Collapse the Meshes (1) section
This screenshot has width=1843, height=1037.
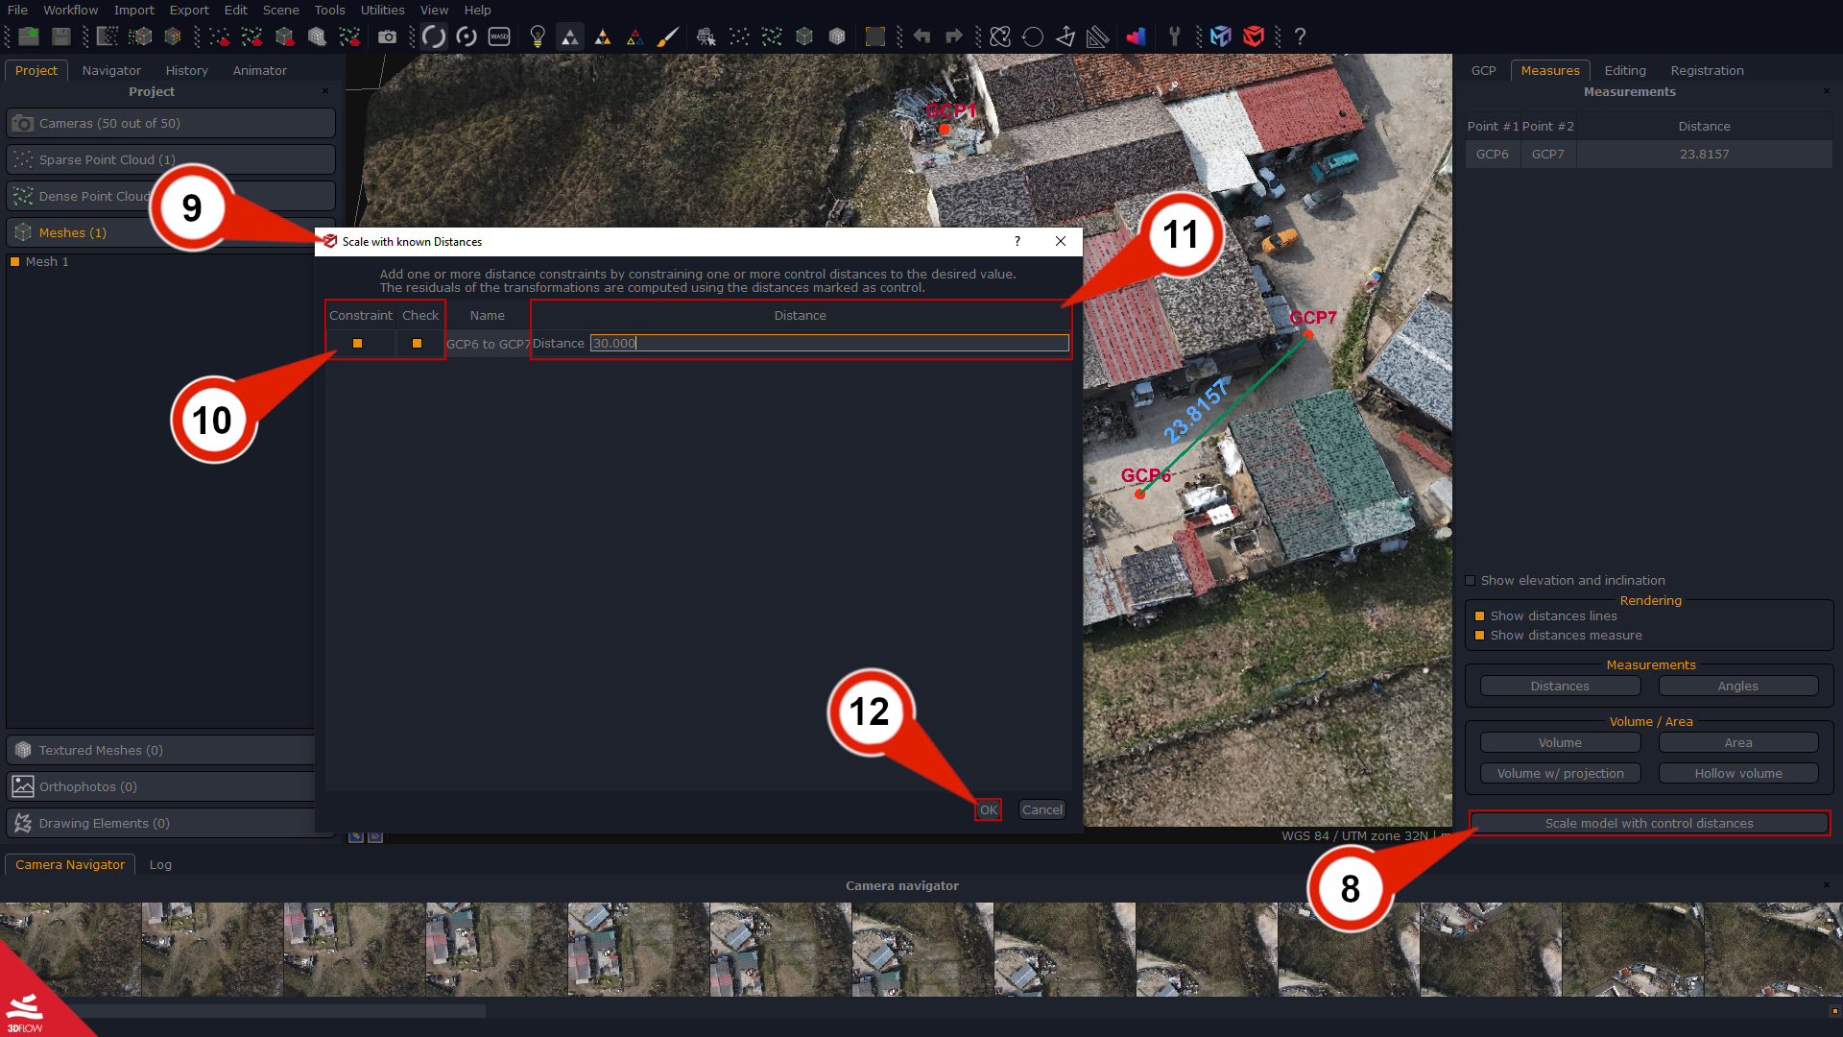(x=171, y=232)
